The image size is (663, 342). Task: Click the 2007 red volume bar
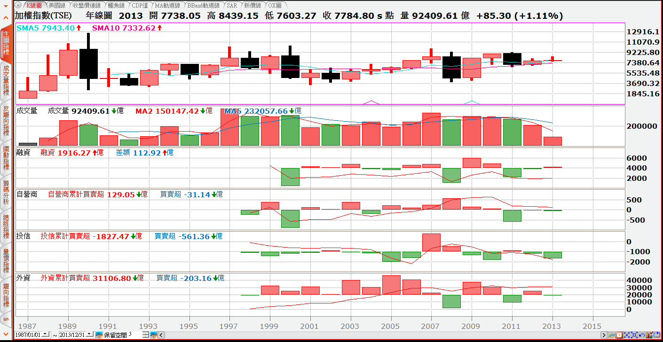coord(431,129)
